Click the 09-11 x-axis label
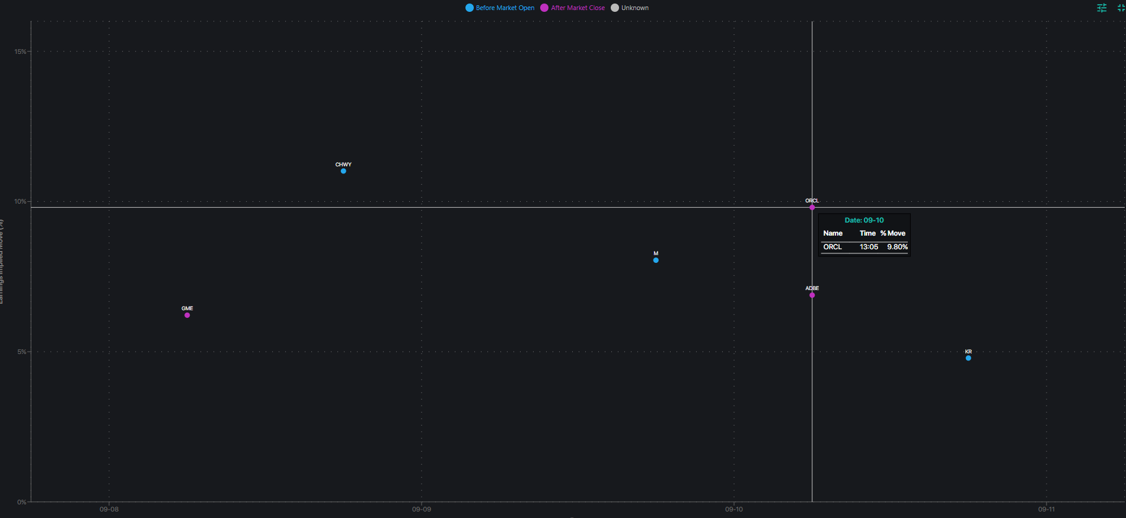 pos(1047,509)
